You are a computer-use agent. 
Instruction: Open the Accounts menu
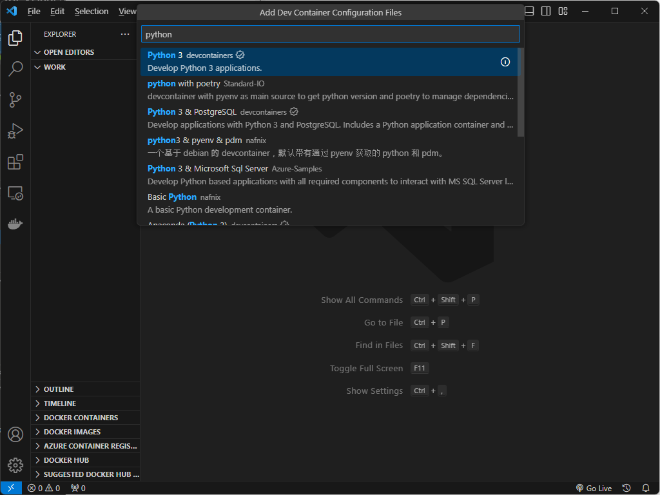pos(15,434)
